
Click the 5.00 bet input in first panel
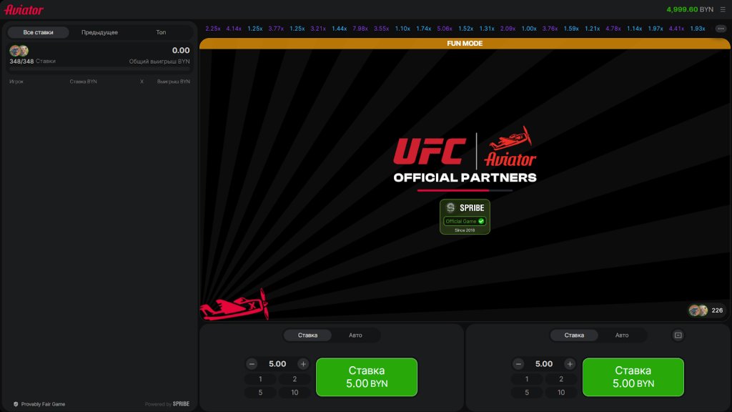coord(277,364)
